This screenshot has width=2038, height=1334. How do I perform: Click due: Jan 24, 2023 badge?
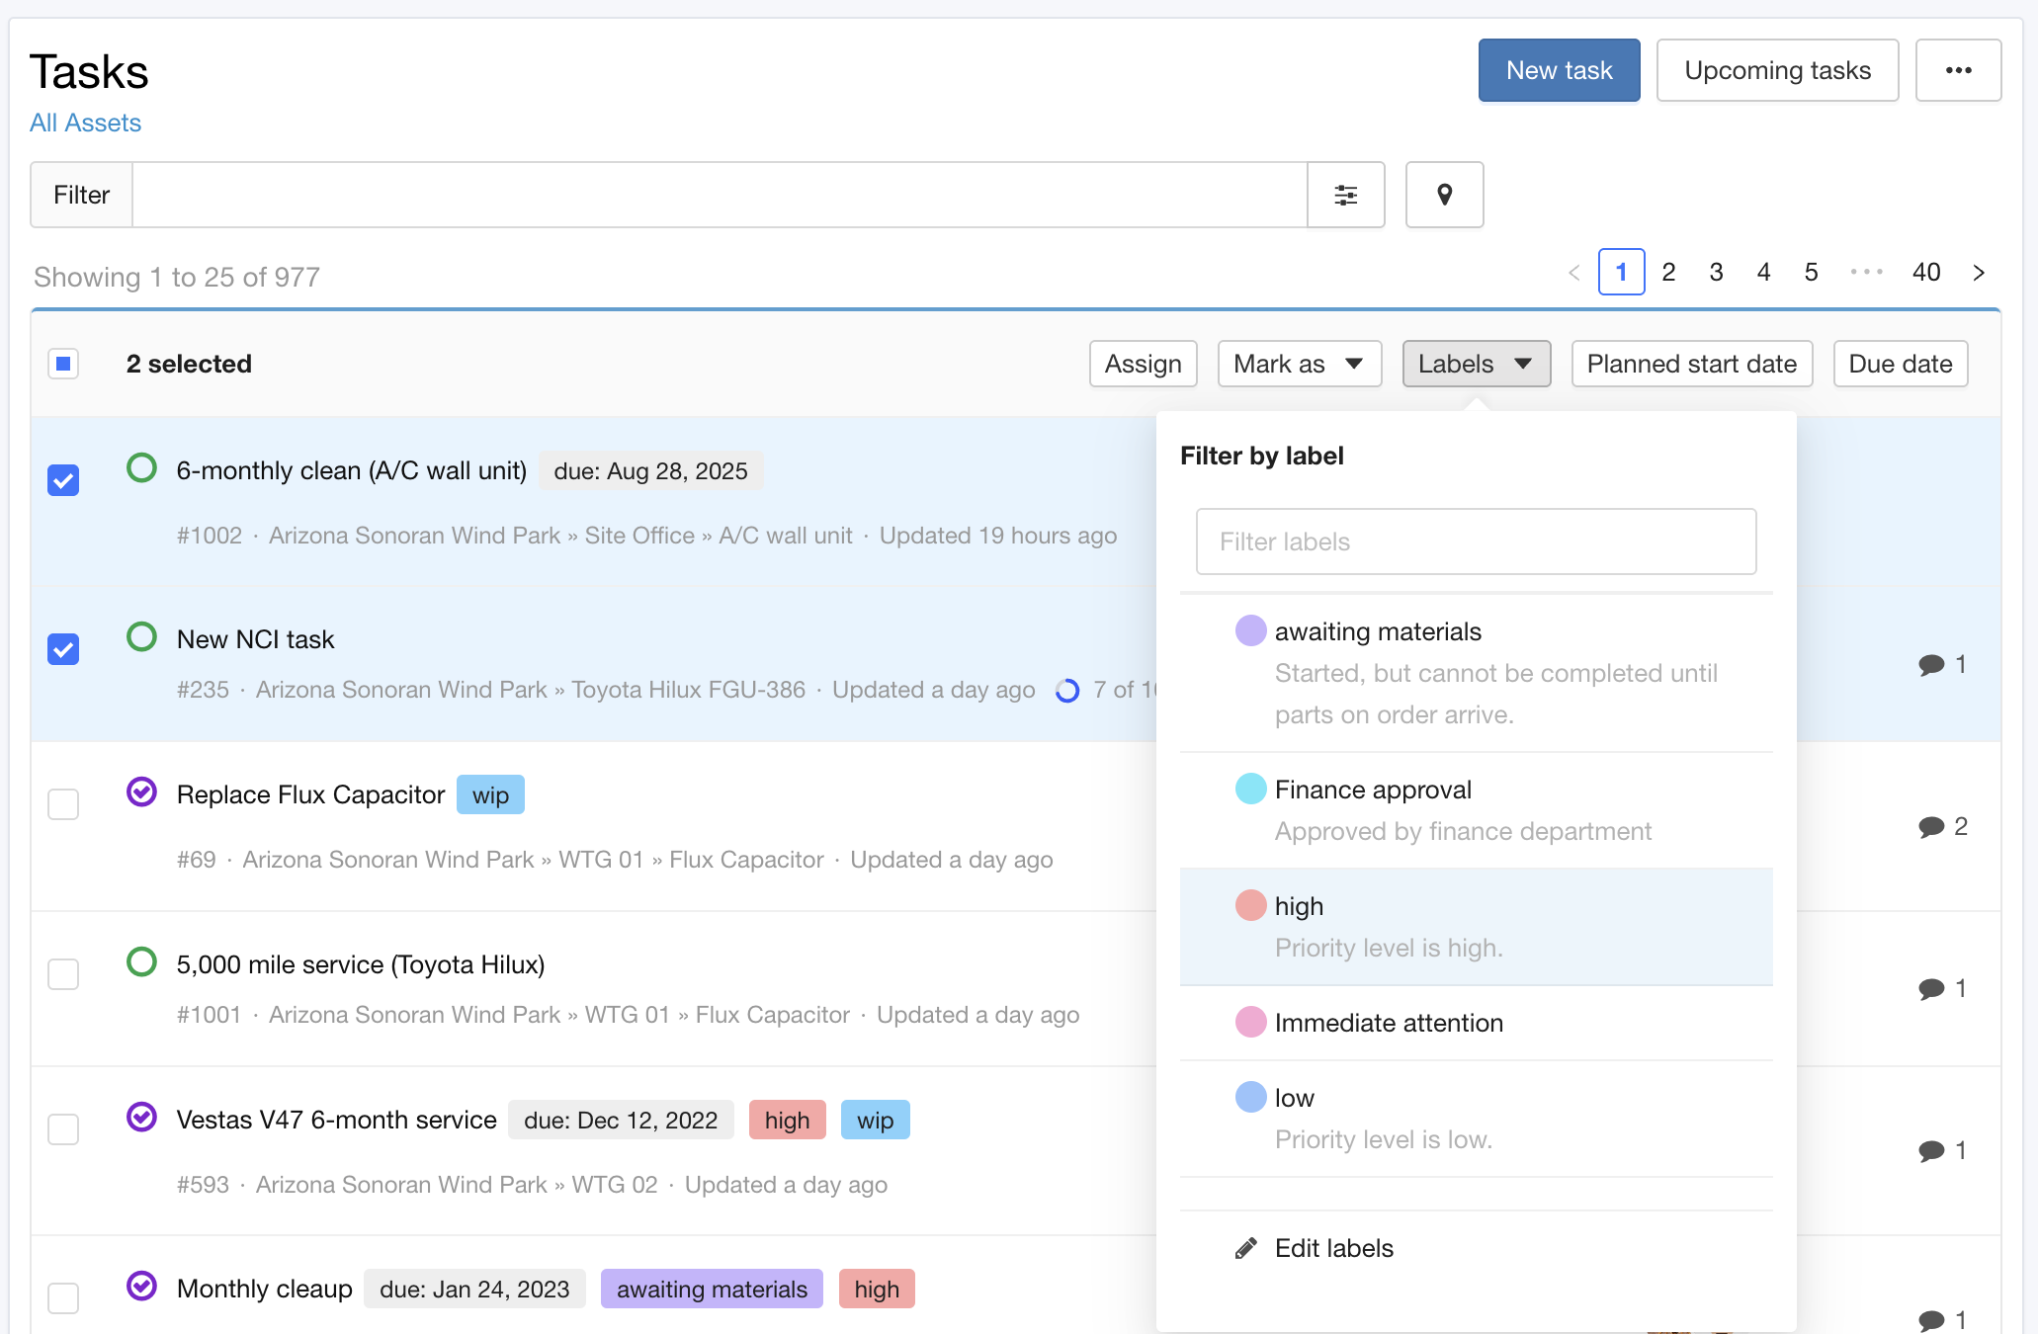pyautogui.click(x=474, y=1290)
